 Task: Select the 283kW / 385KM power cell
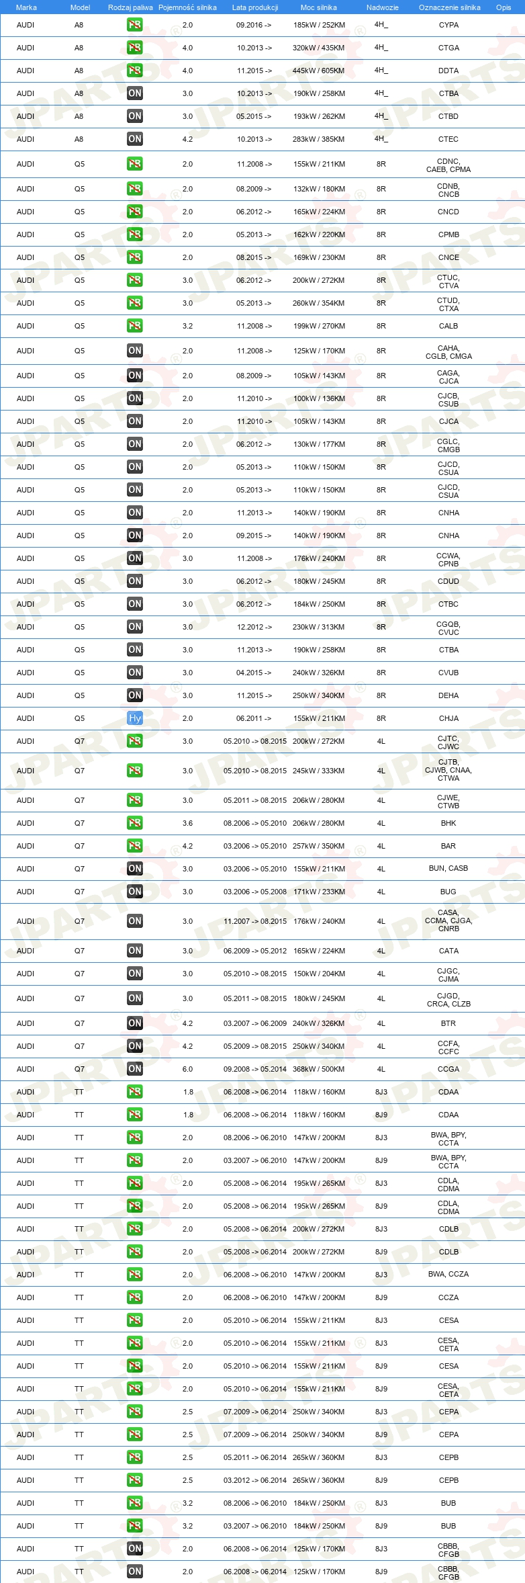pos(319,139)
